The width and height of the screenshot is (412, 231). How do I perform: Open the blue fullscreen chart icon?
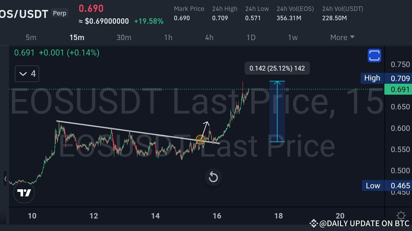[x=374, y=55]
